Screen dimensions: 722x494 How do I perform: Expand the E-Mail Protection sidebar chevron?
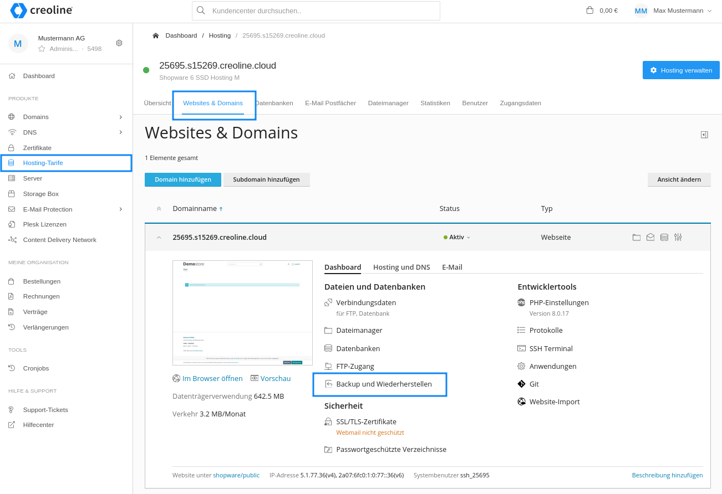(120, 209)
